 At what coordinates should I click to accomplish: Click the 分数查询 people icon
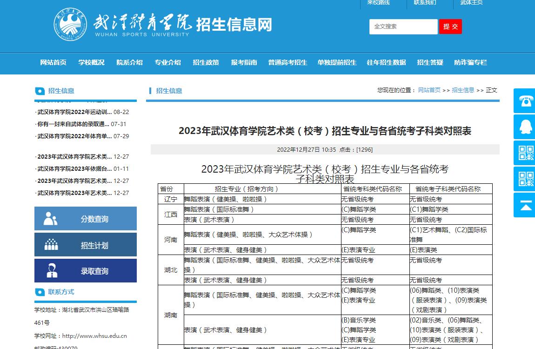point(51,219)
